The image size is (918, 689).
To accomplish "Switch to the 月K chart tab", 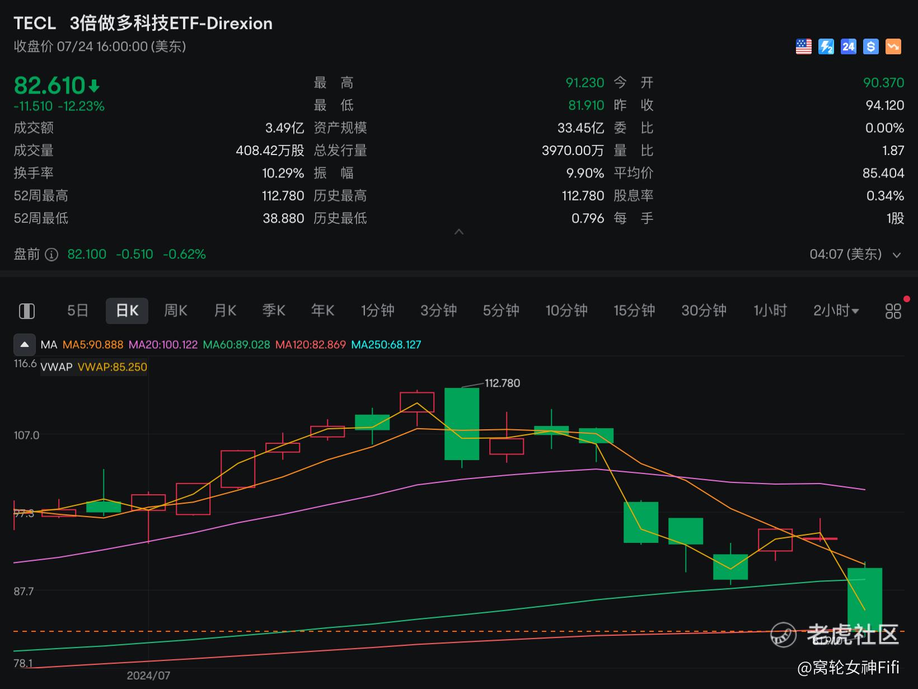I will point(225,311).
